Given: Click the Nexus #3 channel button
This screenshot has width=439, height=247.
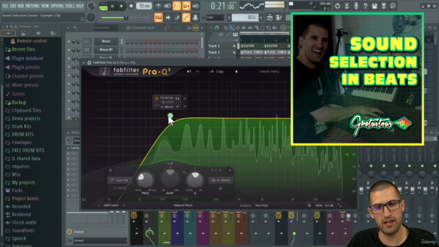Looking at the screenshot, I should pos(106,49).
